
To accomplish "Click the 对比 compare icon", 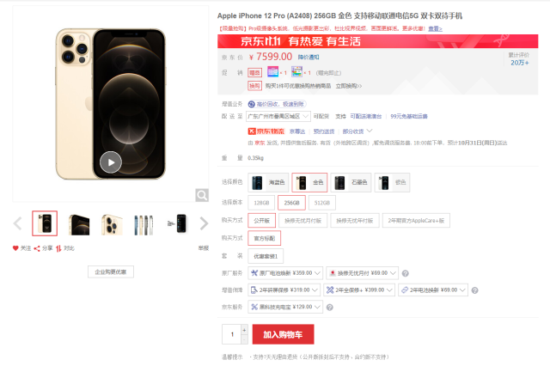I will click(58, 248).
